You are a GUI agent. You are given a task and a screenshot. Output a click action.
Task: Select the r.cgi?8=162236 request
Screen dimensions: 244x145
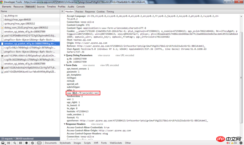click(30, 60)
